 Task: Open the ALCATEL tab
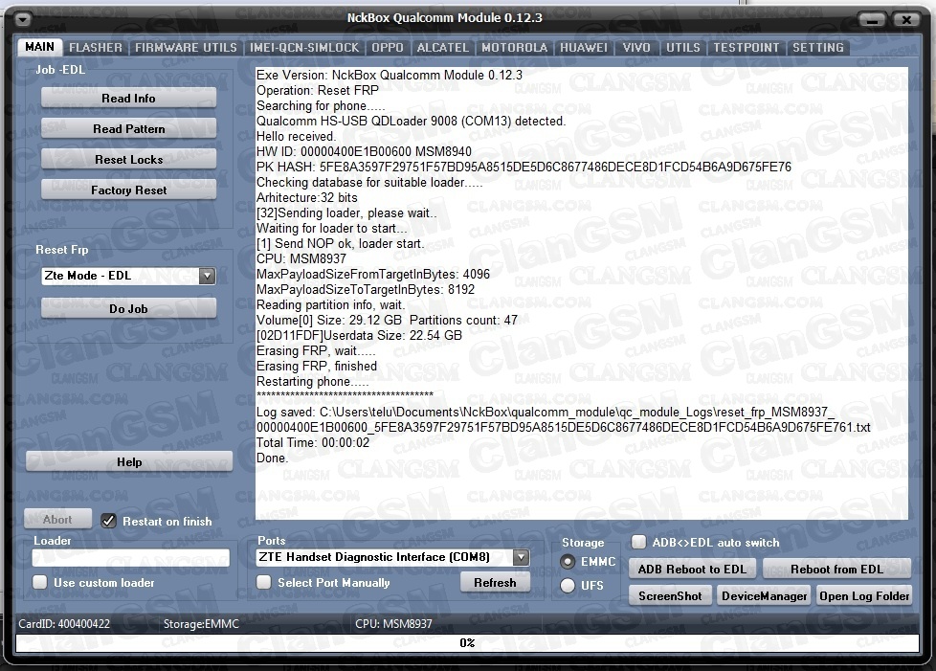coord(443,47)
